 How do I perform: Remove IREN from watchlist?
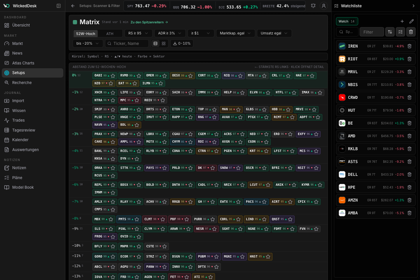(x=409, y=46)
